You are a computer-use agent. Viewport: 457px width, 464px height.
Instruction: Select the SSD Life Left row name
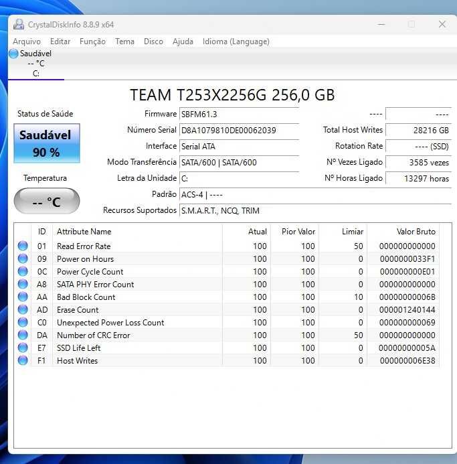(x=79, y=348)
